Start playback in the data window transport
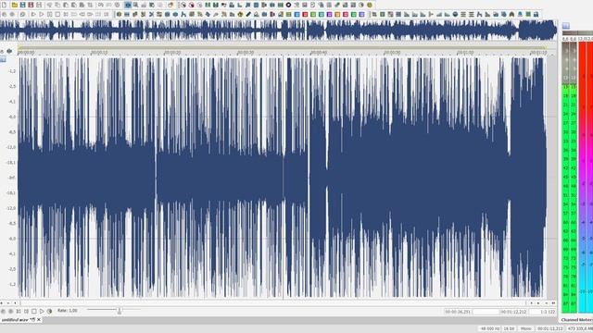The width and height of the screenshot is (593, 333). click(42, 311)
